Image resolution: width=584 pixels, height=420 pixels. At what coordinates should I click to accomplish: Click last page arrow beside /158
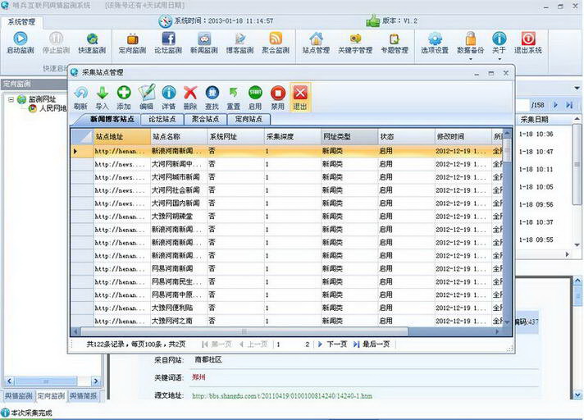coord(569,105)
